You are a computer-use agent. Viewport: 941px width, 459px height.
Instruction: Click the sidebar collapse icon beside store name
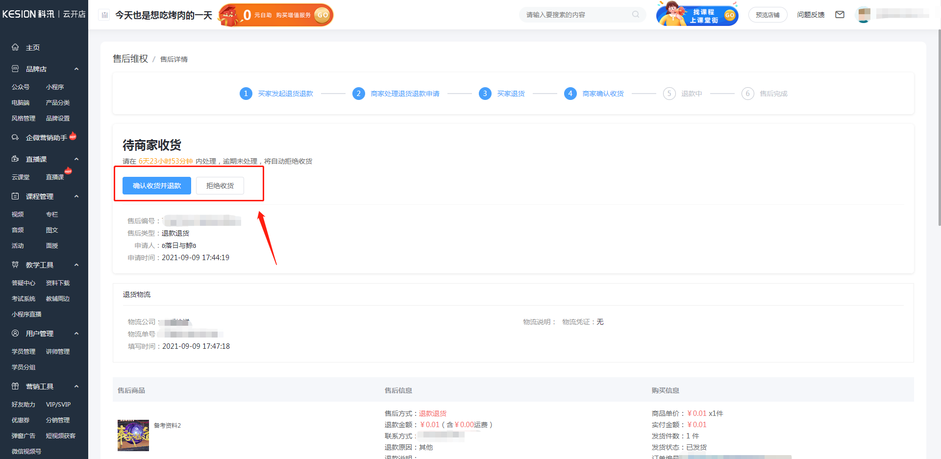point(104,15)
